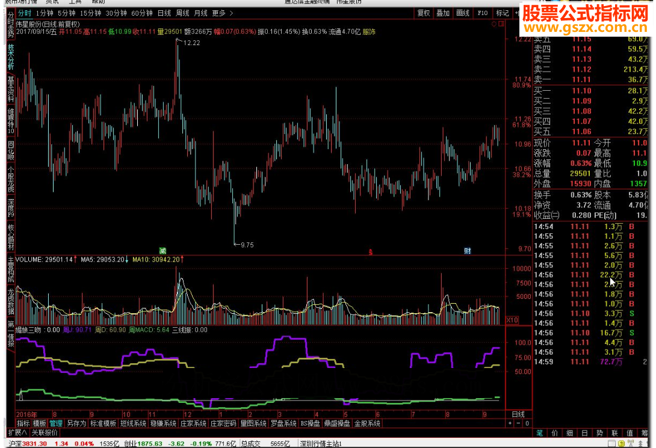Click the blue 财 marker on chart
Image resolution: width=656 pixels, height=448 pixels.
point(467,251)
